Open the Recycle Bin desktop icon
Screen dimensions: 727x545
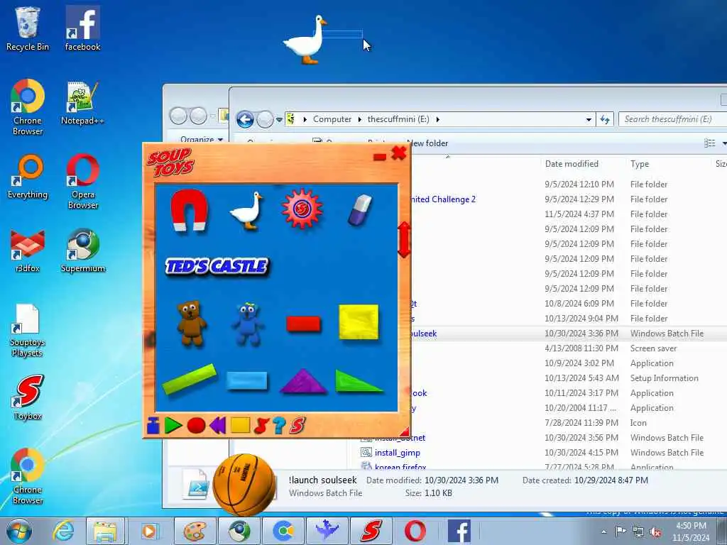click(28, 28)
